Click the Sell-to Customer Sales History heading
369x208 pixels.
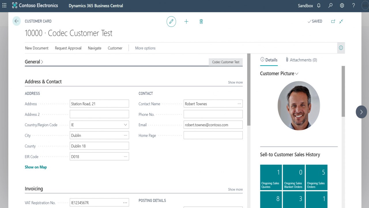(x=290, y=155)
